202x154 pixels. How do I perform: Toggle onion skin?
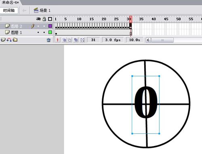(64, 40)
